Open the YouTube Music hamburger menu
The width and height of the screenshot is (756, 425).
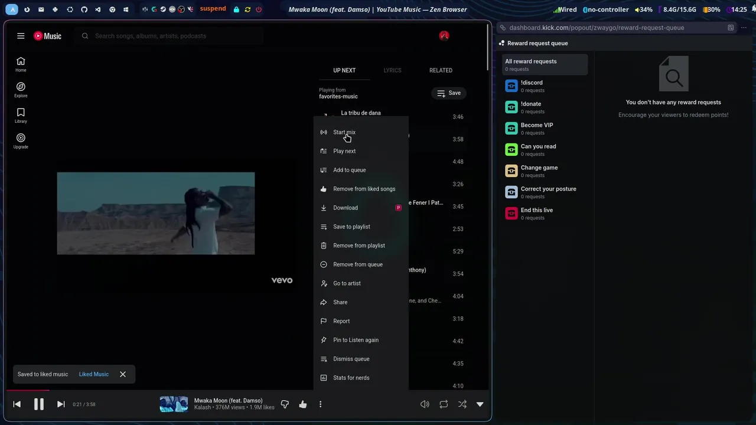point(21,36)
